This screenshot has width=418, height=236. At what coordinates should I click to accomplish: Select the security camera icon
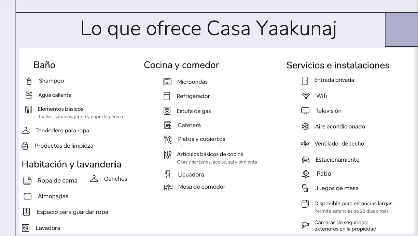(305, 225)
